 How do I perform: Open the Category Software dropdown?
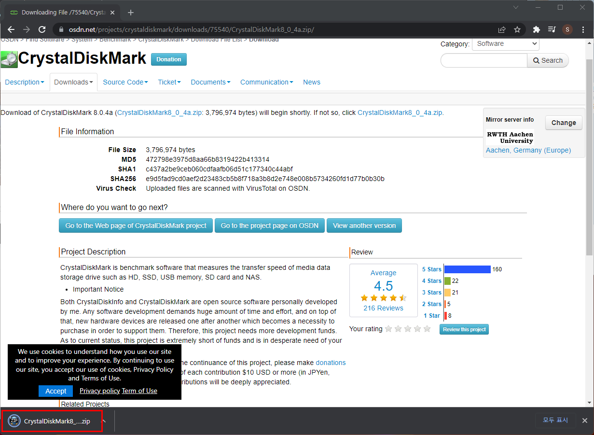coord(505,43)
